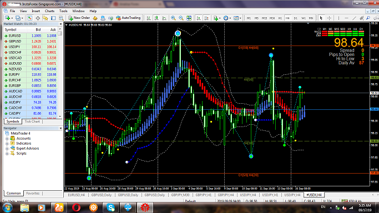The width and height of the screenshot is (379, 213).
Task: Click the New Order button
Action: 79,18
